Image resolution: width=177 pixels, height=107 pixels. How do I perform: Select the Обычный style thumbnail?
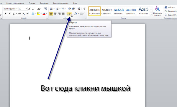tap(94, 11)
